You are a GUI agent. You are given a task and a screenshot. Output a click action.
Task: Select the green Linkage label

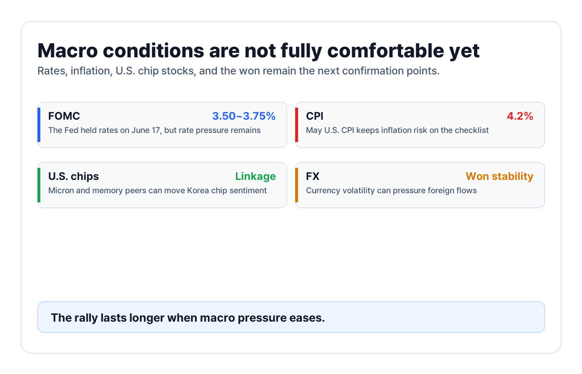point(255,176)
